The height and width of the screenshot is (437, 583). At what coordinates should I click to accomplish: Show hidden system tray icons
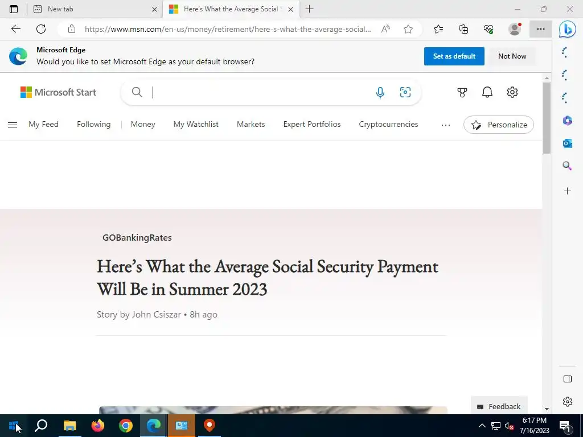pyautogui.click(x=482, y=426)
